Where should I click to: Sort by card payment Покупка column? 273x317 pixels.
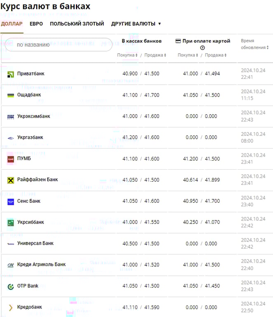click(188, 55)
